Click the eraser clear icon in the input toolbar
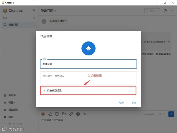Image resolution: width=177 pixels, height=133 pixels. point(50,114)
